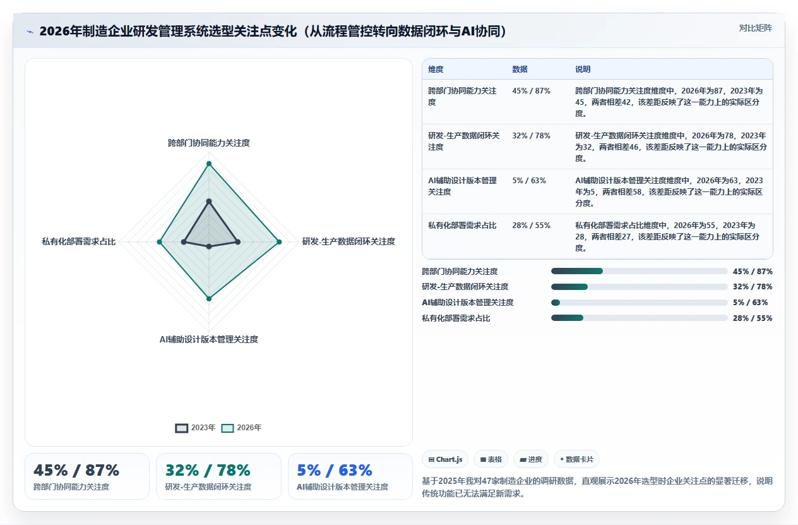Click the 私有化部署需求占比 progress bar
This screenshot has width=798, height=525.
click(640, 318)
